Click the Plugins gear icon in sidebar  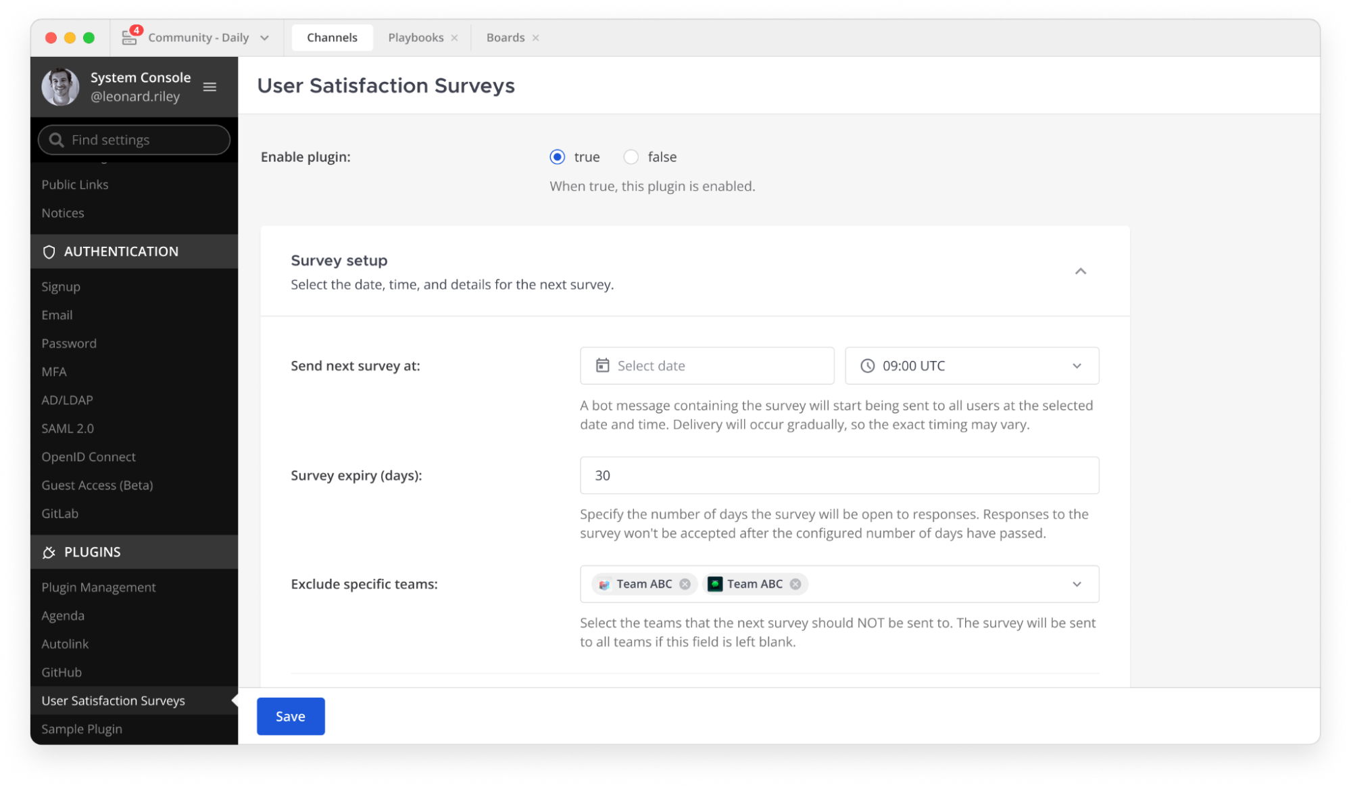49,552
